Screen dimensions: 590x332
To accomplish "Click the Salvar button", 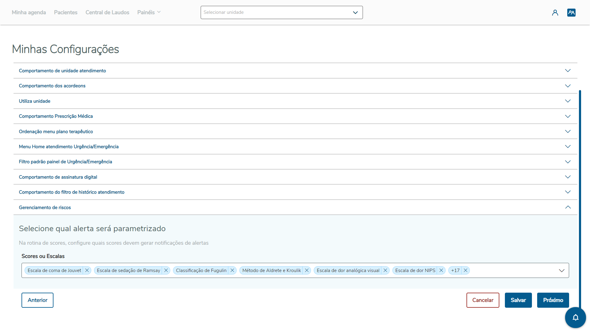I will [x=518, y=300].
